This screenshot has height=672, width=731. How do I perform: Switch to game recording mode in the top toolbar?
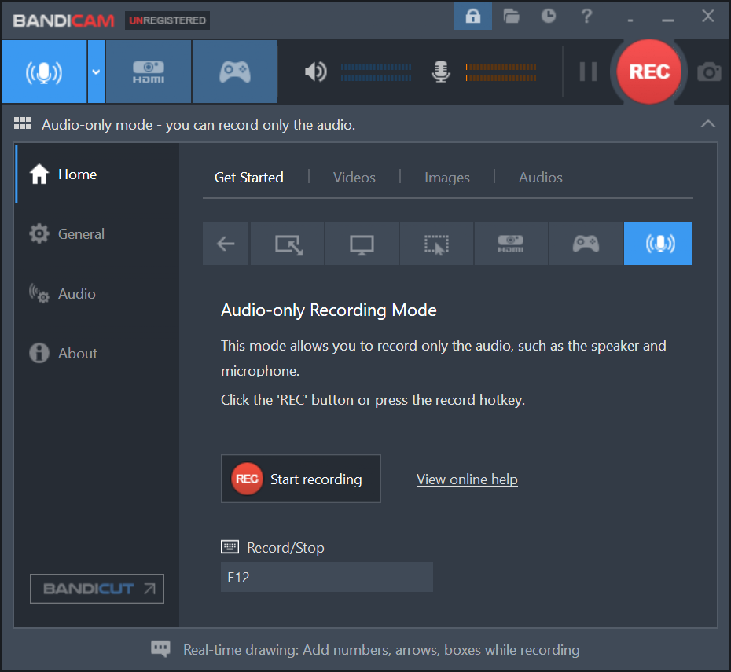point(234,72)
